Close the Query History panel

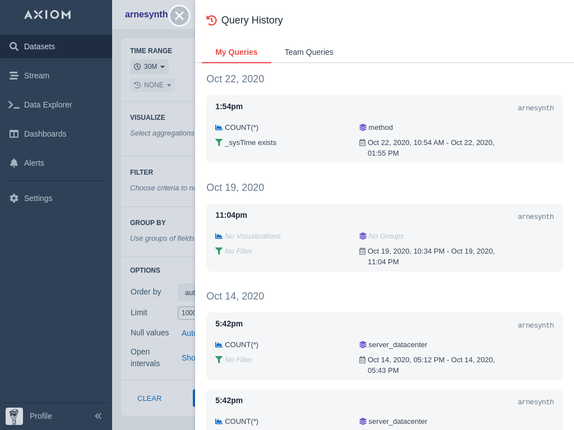[x=179, y=16]
